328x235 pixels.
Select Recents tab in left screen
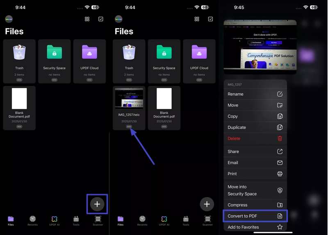pos(33,221)
